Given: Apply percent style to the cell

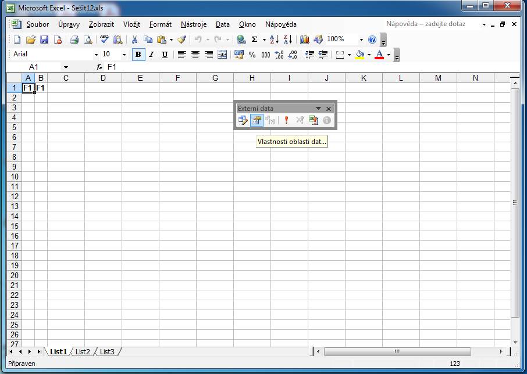Looking at the screenshot, I should pos(252,55).
